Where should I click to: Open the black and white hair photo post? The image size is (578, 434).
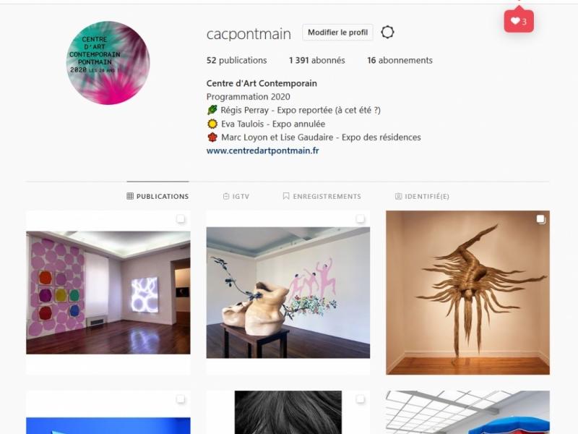tap(288, 412)
